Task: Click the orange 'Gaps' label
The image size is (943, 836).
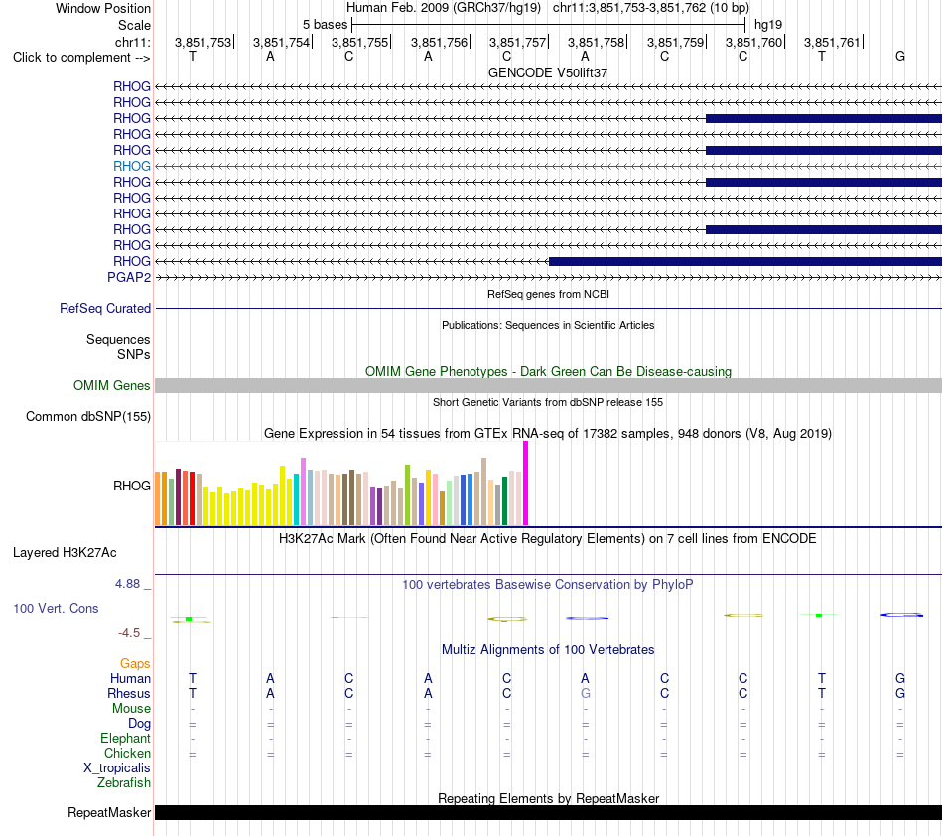Action: coord(135,663)
